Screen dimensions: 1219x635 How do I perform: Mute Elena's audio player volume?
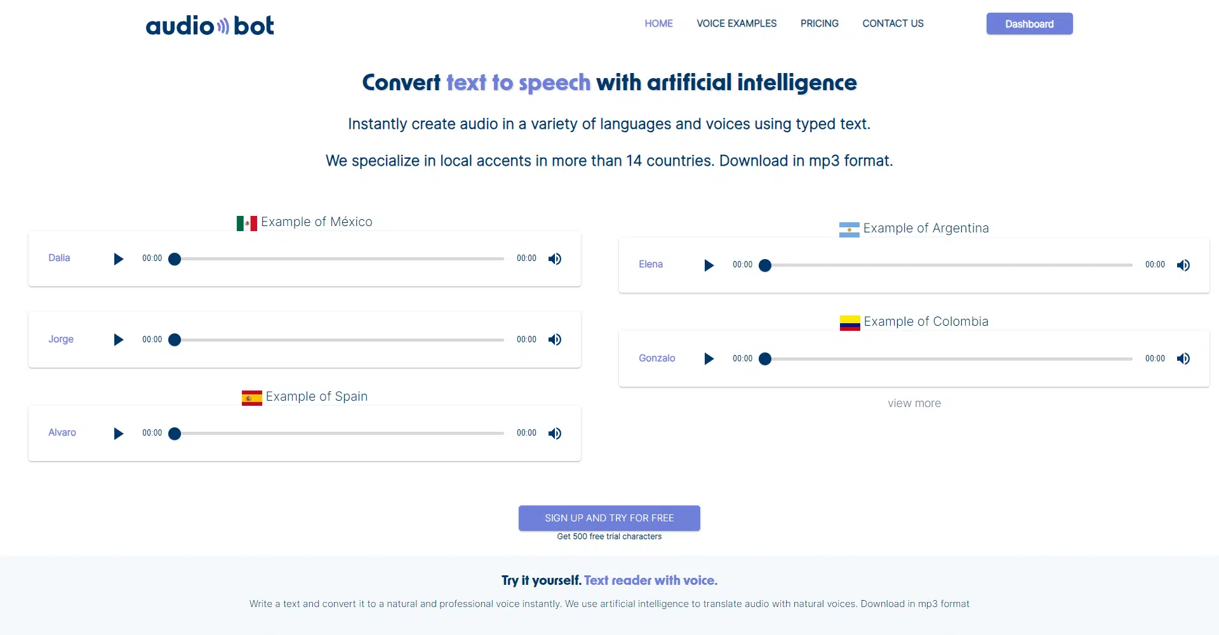pos(1183,265)
